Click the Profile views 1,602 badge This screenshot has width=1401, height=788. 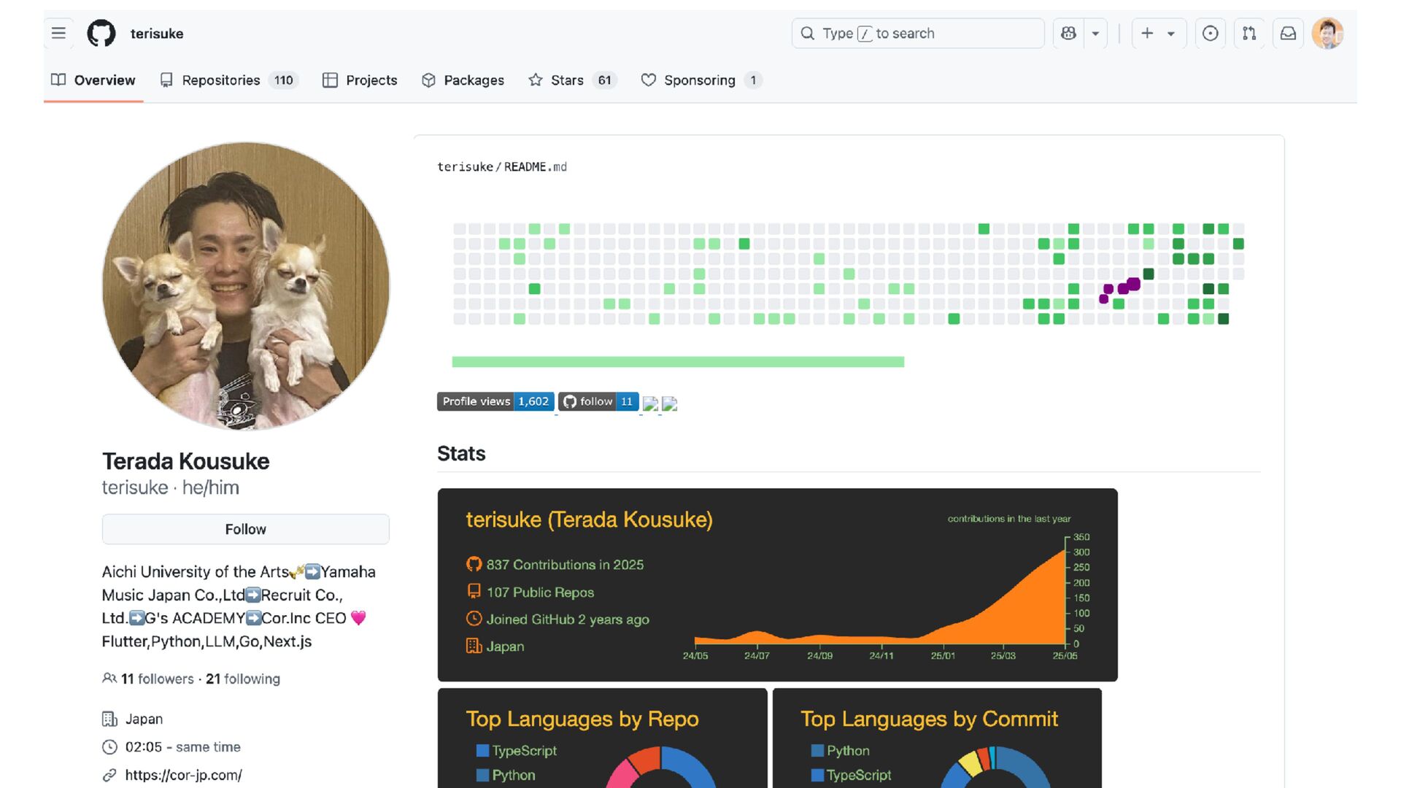coord(495,401)
